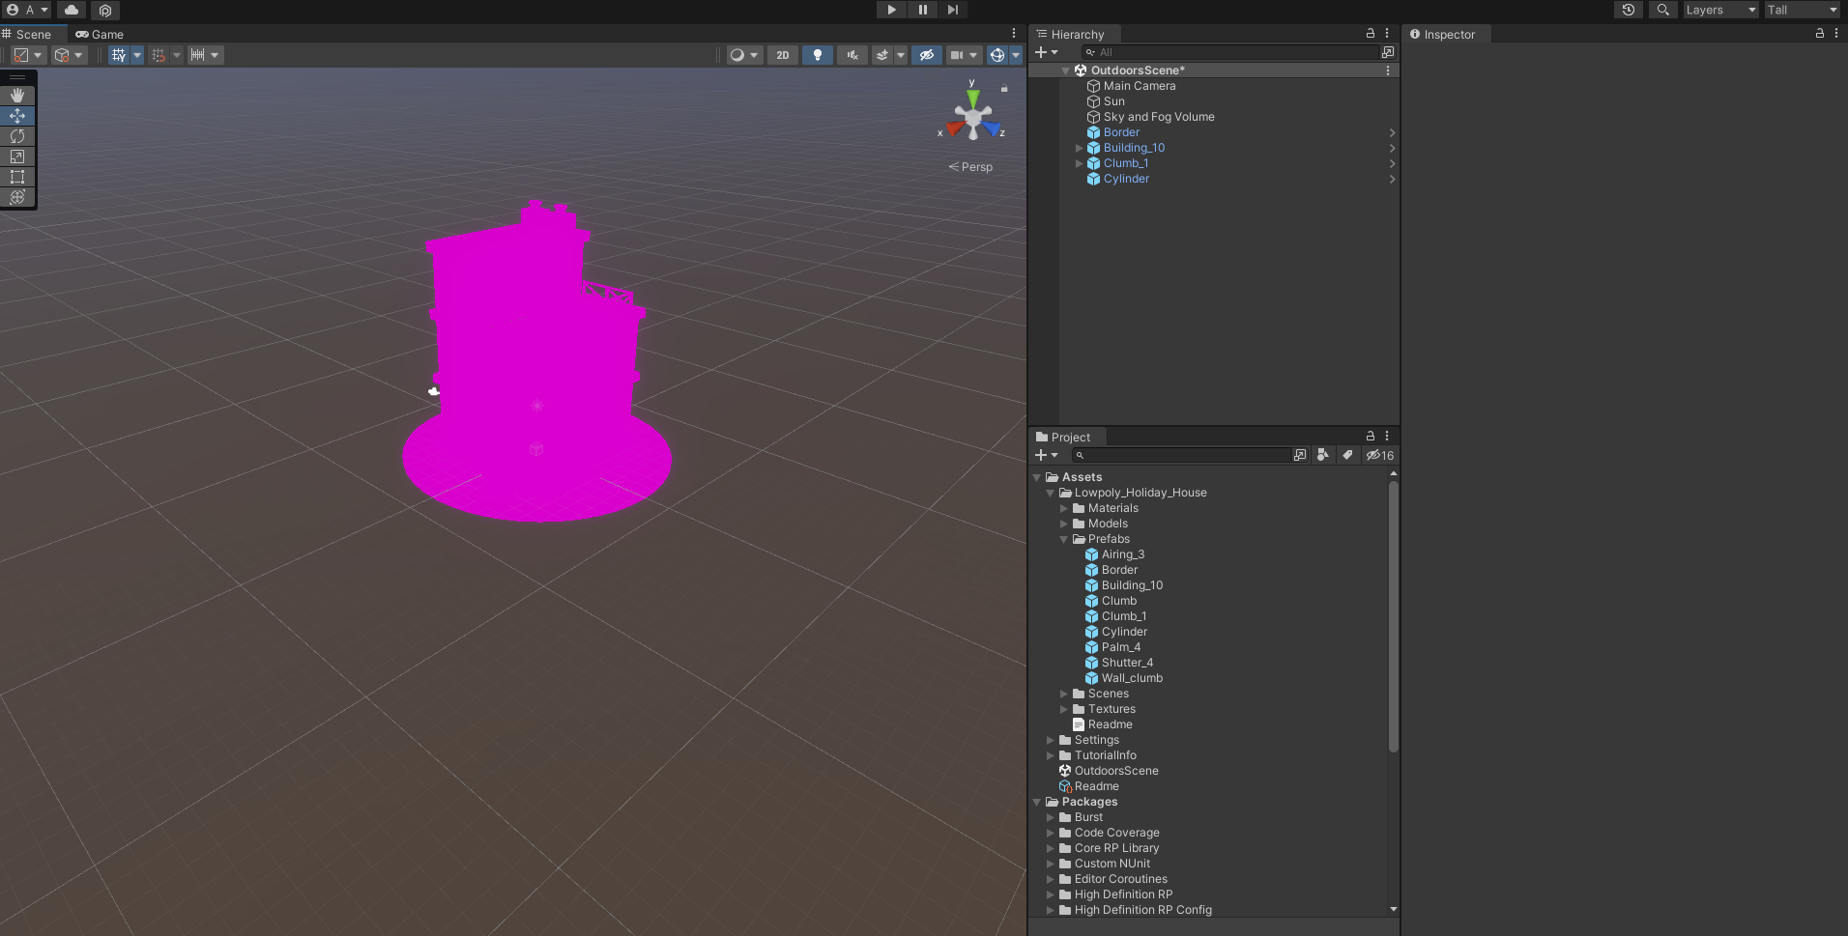This screenshot has height=936, width=1848.
Task: Select the Hand view tool
Action: [x=17, y=96]
